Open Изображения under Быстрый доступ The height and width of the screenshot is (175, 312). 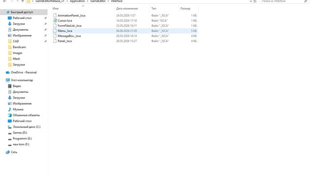22,35
